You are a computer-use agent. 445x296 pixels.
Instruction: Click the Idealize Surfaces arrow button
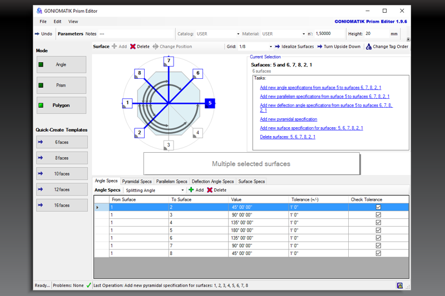click(x=294, y=47)
